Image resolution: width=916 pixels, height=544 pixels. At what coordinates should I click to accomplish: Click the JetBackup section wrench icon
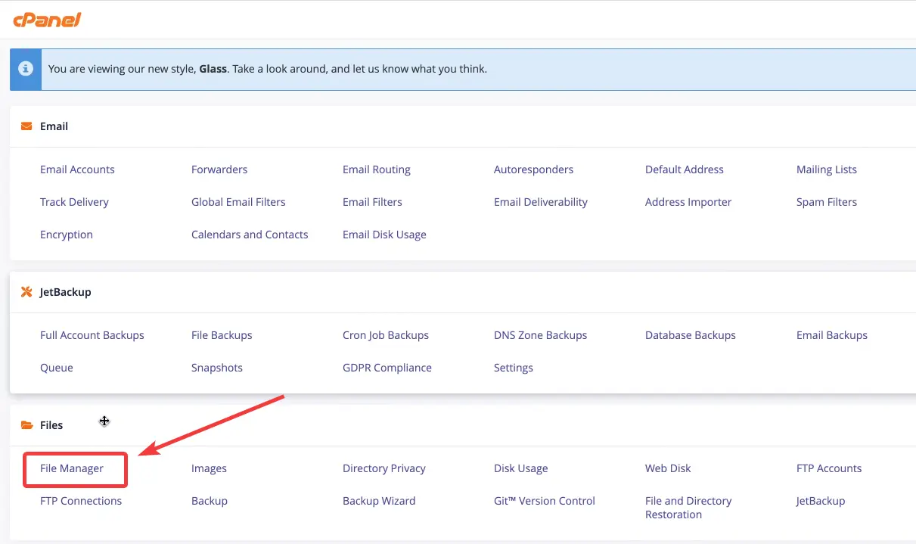pos(26,292)
